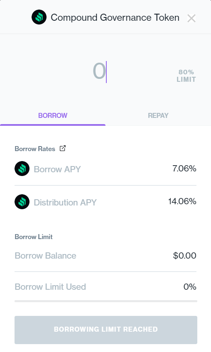Click the COMP icon beside Borrow APY
The width and height of the screenshot is (211, 352).
(x=22, y=169)
